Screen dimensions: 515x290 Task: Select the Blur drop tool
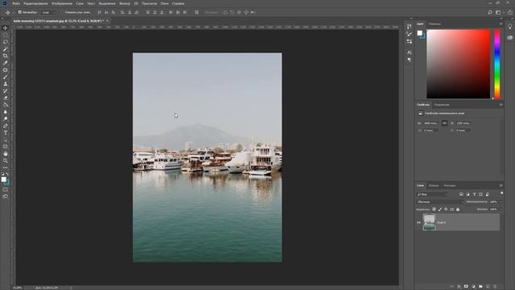(6, 112)
